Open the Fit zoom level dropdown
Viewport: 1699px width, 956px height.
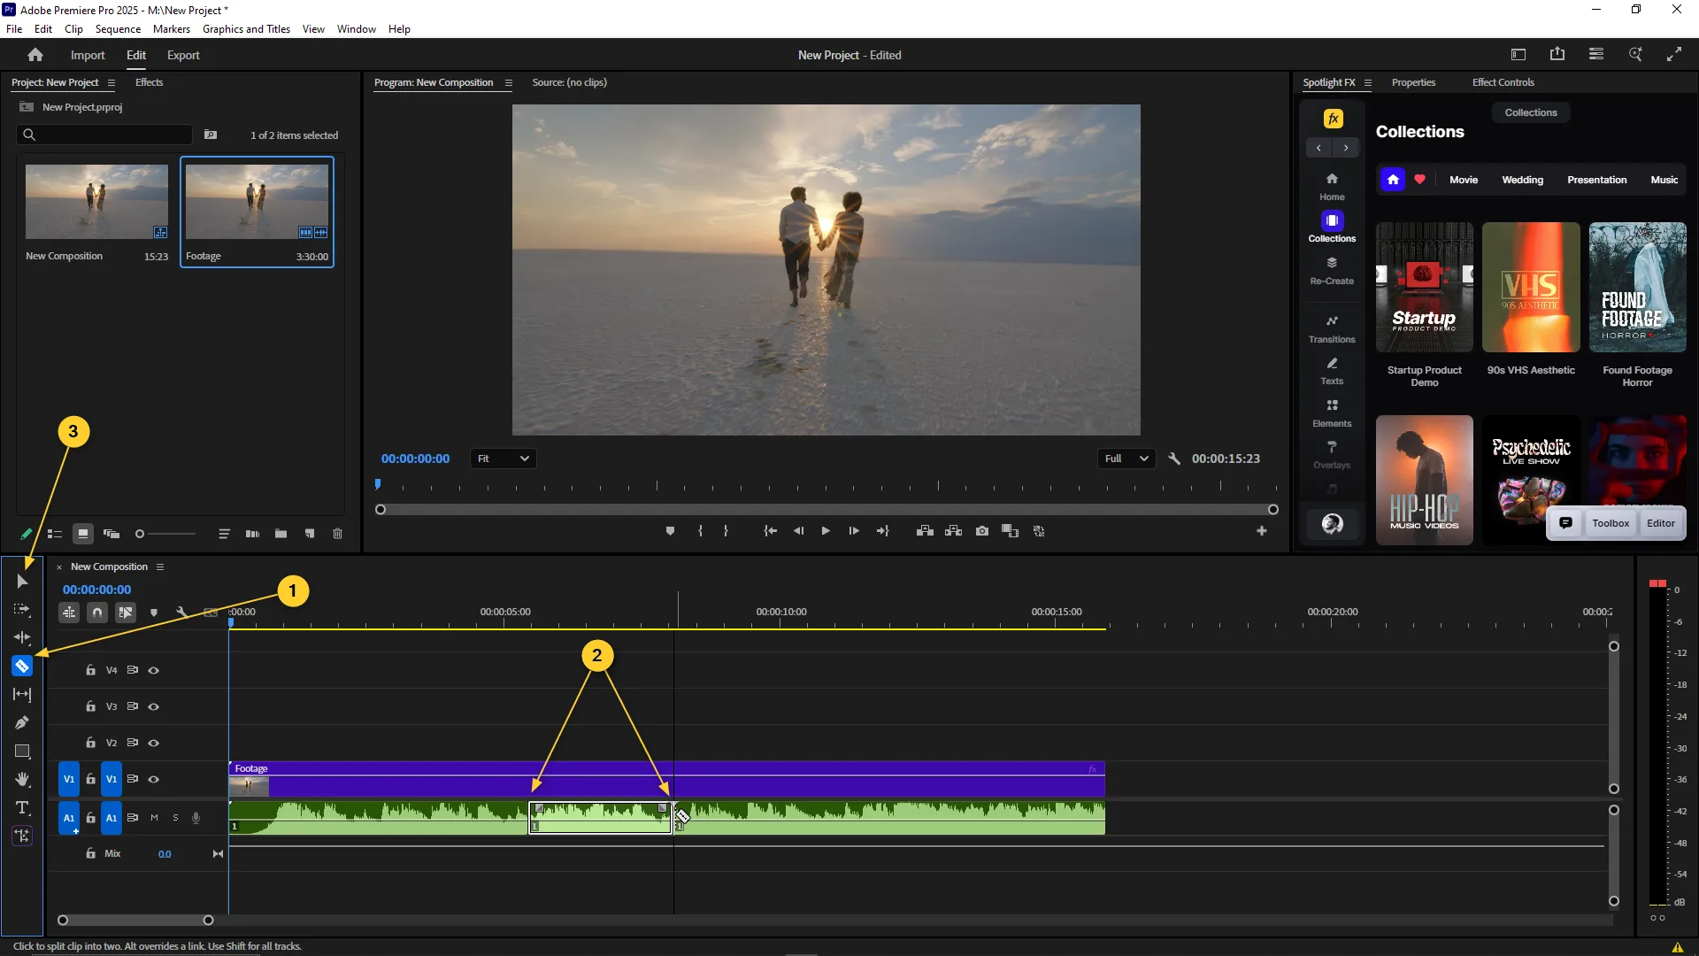pyautogui.click(x=503, y=459)
